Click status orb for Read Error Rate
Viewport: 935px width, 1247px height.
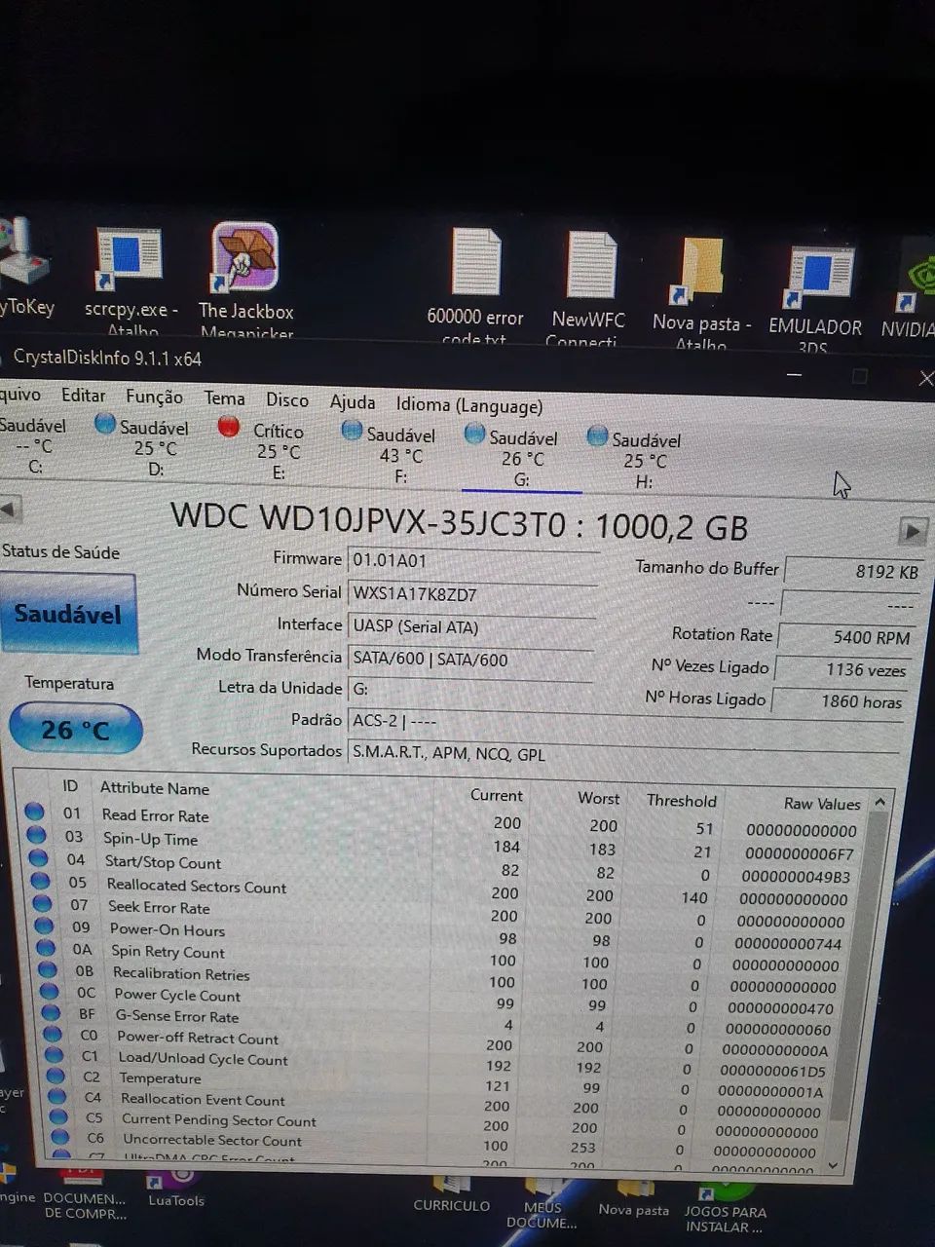[x=34, y=811]
